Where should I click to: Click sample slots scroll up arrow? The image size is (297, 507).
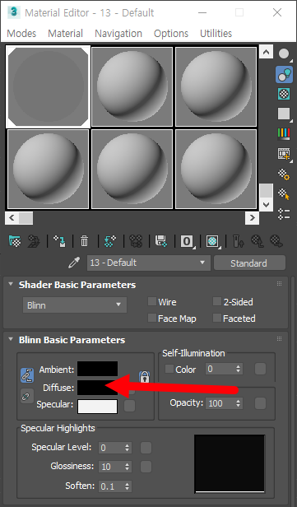[x=266, y=53]
